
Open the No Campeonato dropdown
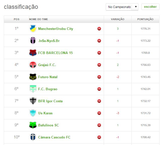pos(122,7)
